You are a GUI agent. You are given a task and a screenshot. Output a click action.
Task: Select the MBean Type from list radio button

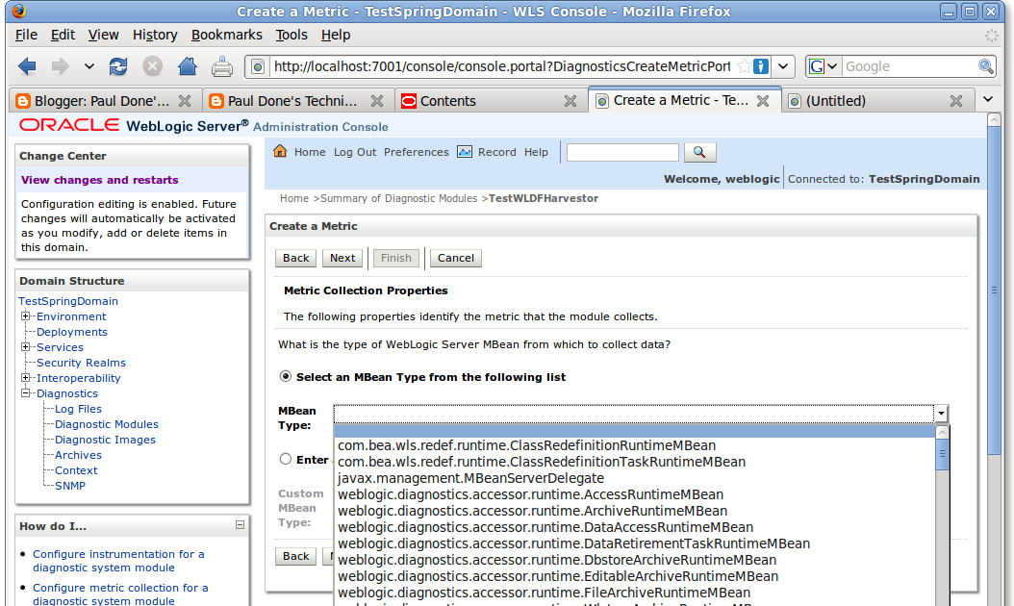click(x=285, y=376)
